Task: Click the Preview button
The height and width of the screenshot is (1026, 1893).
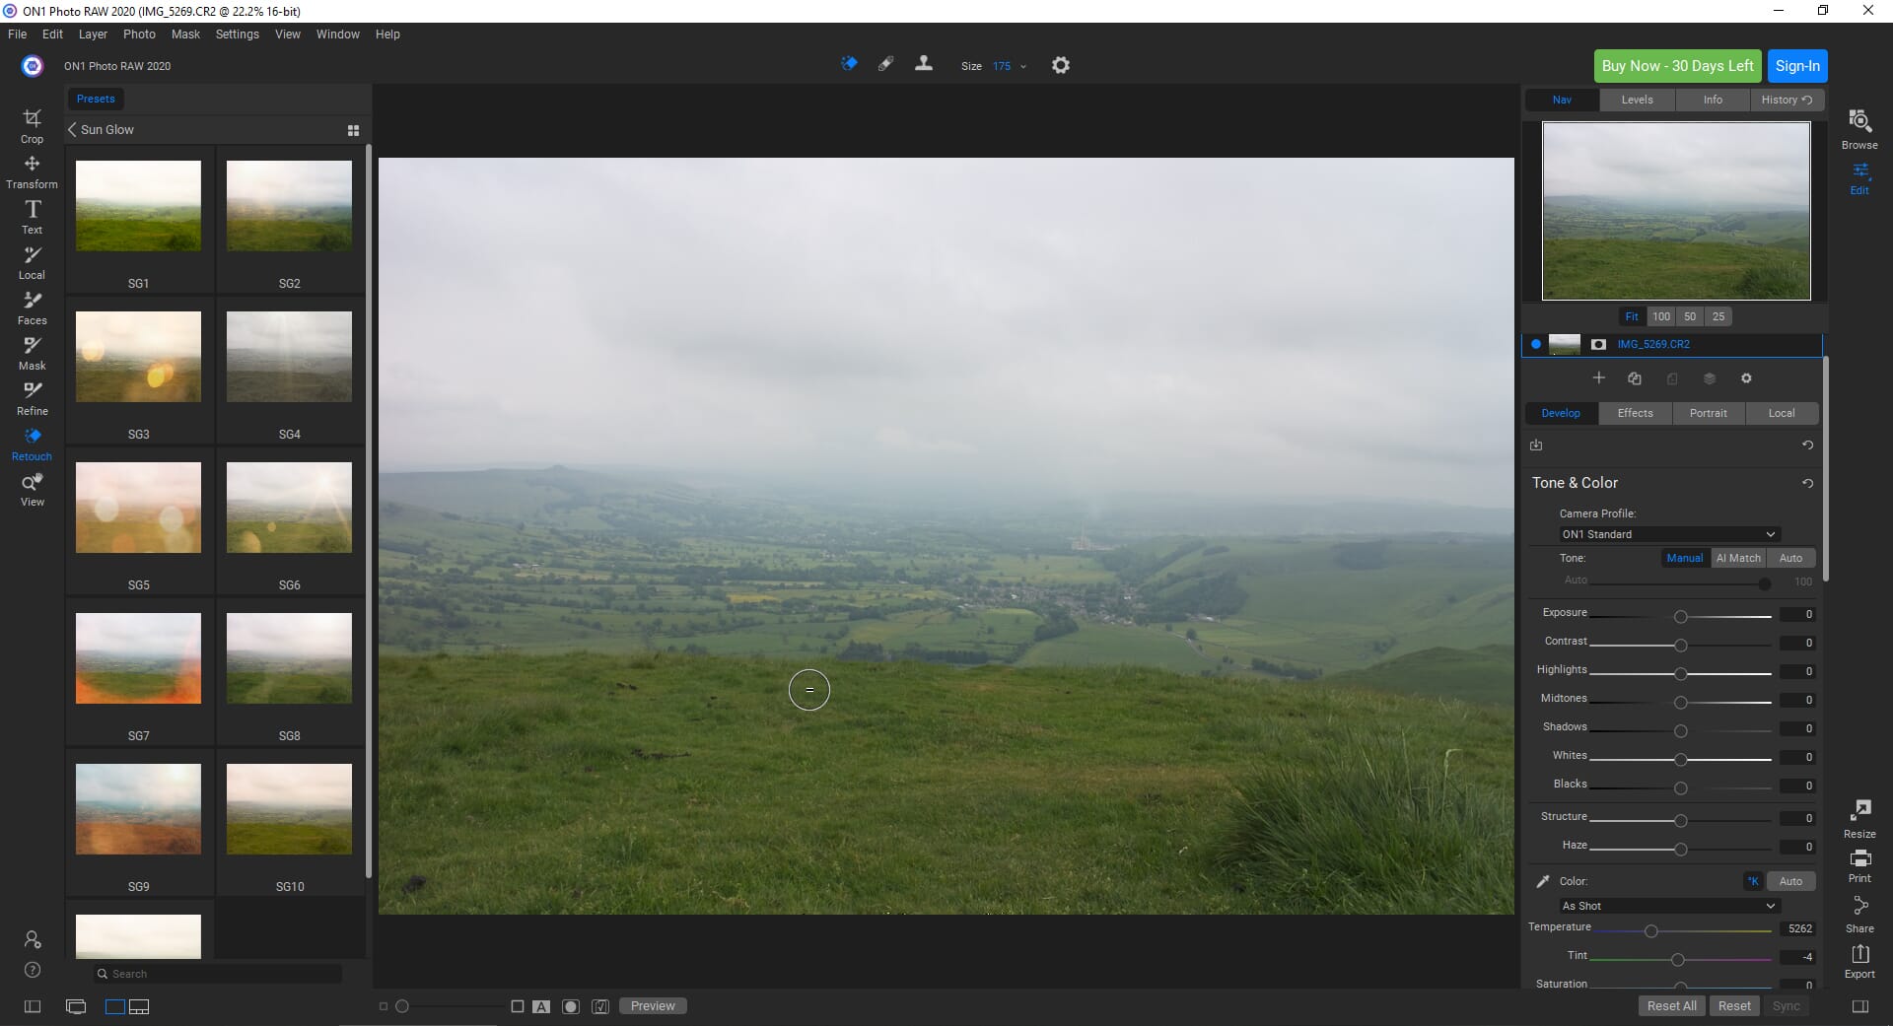Action: [653, 1006]
